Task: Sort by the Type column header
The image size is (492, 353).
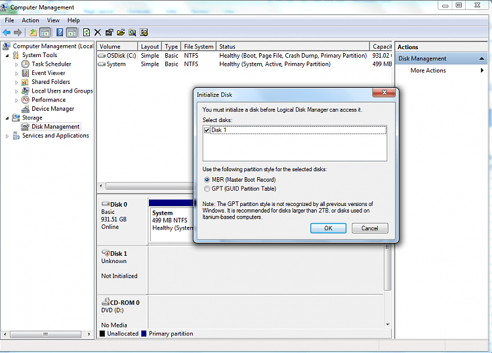Action: coord(171,47)
